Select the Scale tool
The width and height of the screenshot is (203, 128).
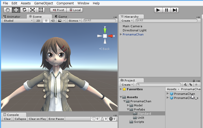tap(32, 10)
